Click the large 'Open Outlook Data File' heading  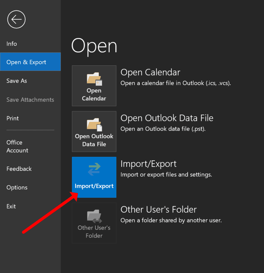pyautogui.click(x=167, y=118)
